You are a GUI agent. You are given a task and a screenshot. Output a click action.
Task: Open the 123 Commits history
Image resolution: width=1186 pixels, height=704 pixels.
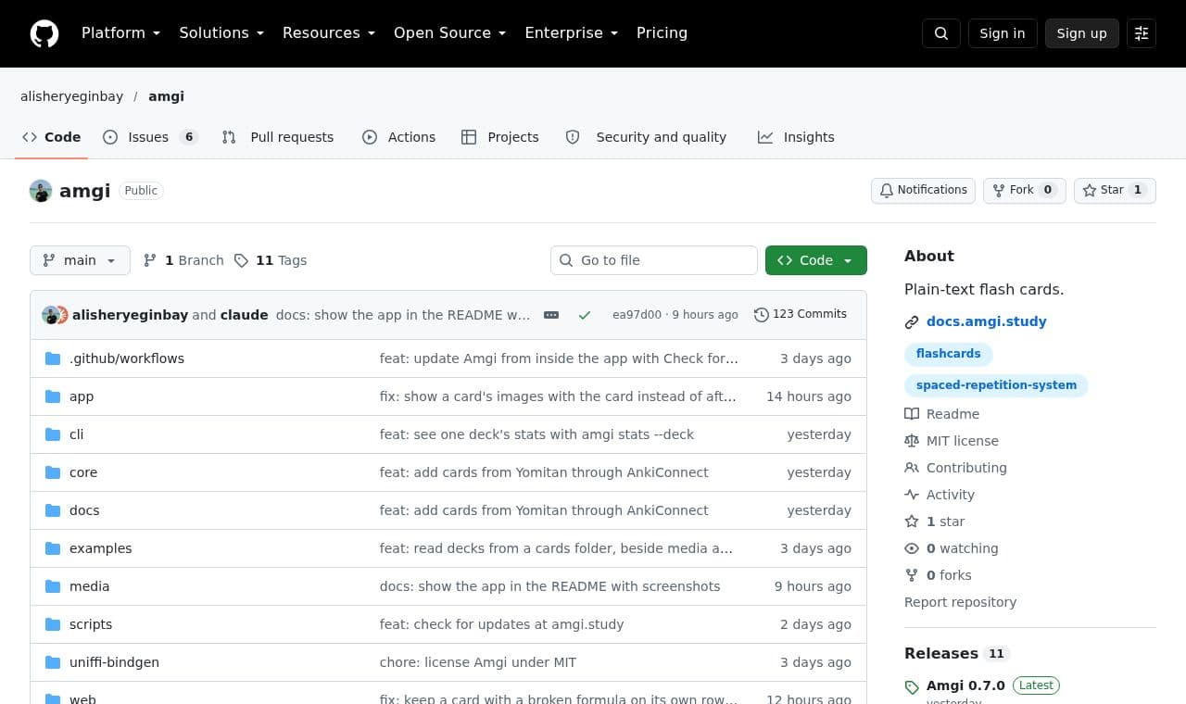click(801, 314)
